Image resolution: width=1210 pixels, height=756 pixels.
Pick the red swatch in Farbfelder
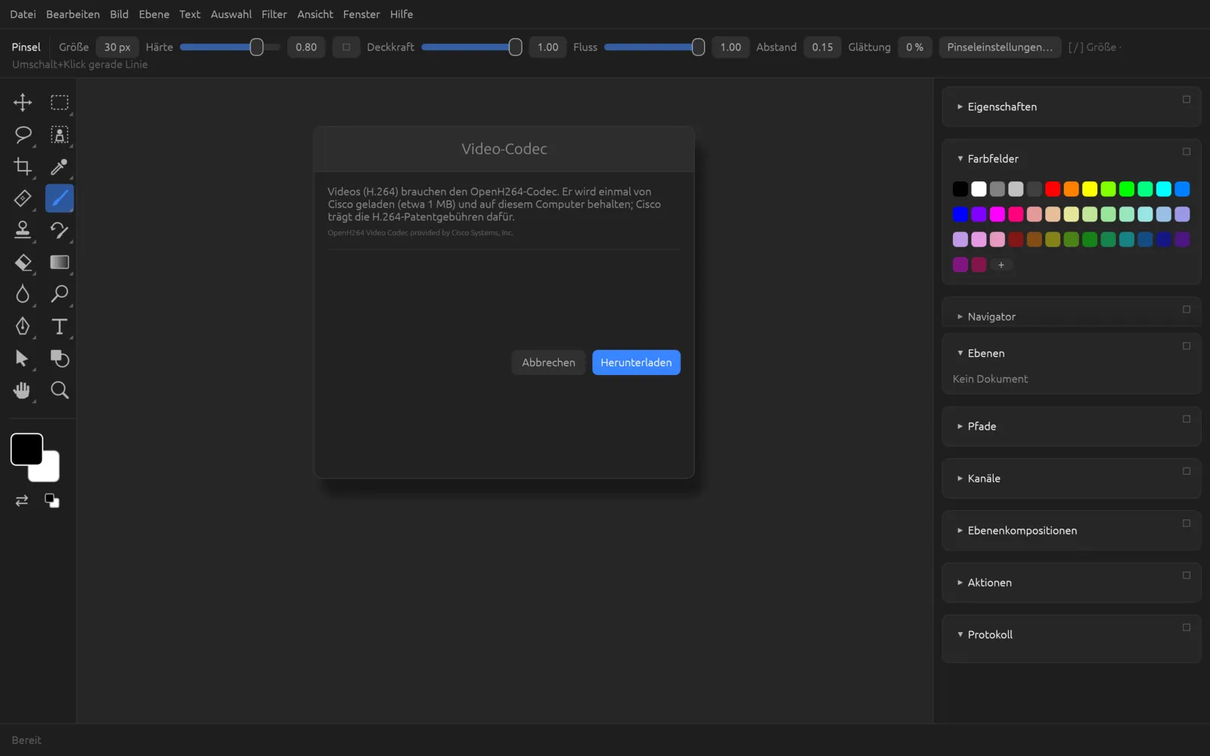point(1053,189)
